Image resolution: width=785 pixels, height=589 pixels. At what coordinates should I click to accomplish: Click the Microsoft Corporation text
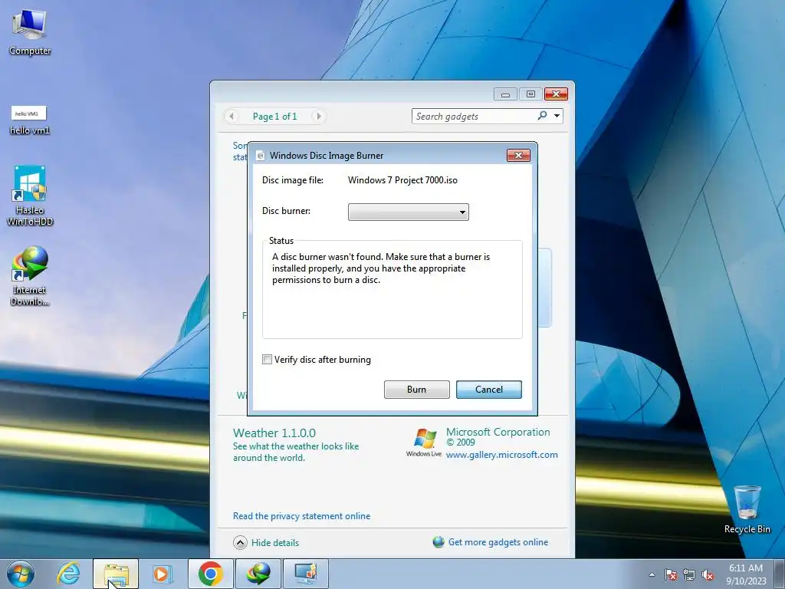tap(498, 432)
